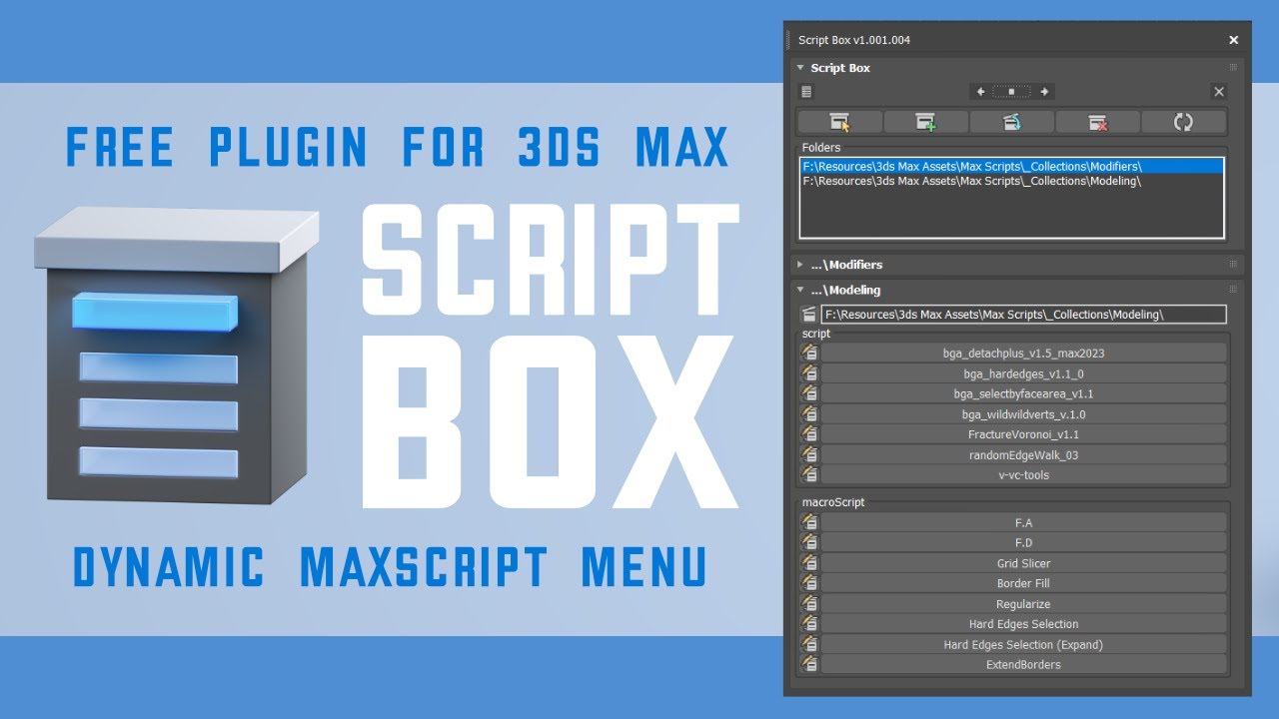Screen dimensions: 1279x719
Task: Run the bga_detachplus_v1.5_max2023 script
Action: click(1023, 353)
